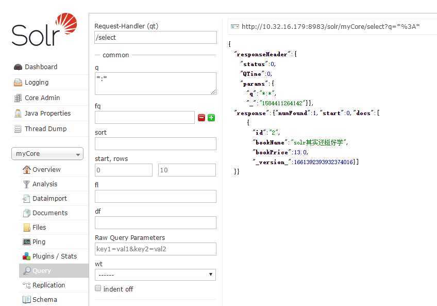Screen dimensions: 437x306
Task: Click the start value field
Action: point(124,170)
